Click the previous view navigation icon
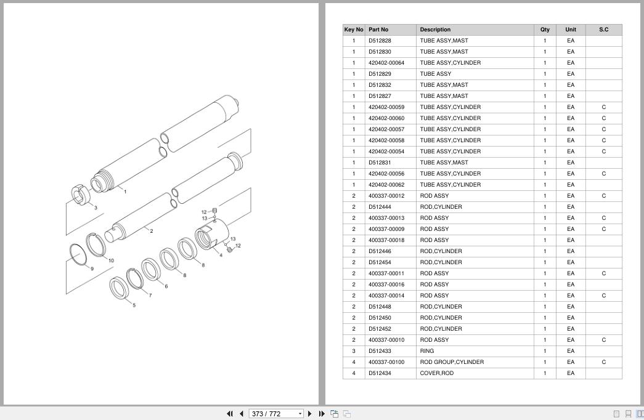This screenshot has height=420, width=644. [x=334, y=413]
